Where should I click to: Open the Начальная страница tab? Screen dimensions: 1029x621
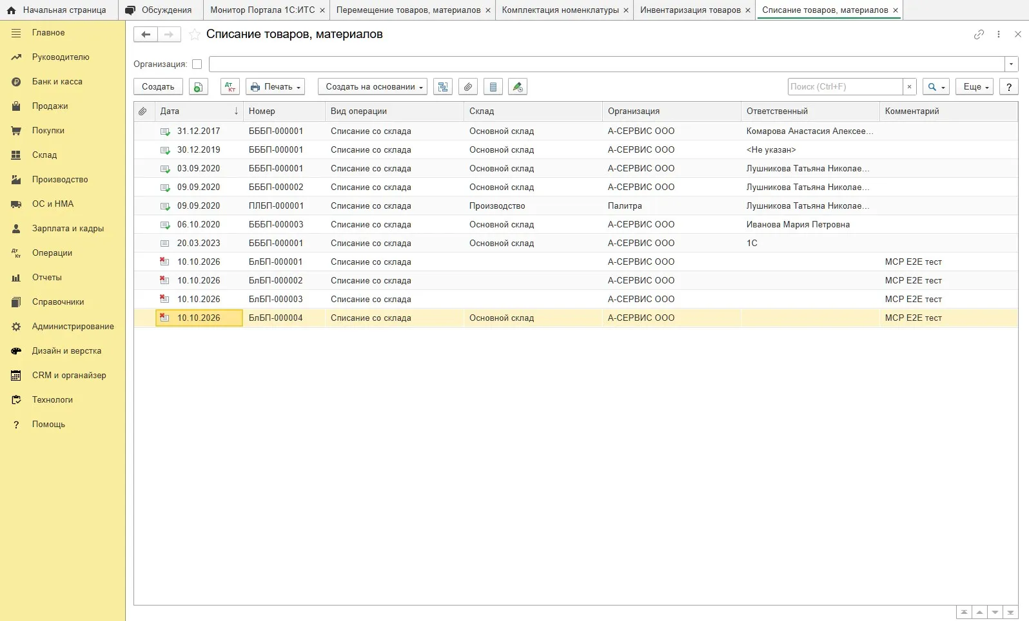coord(59,10)
